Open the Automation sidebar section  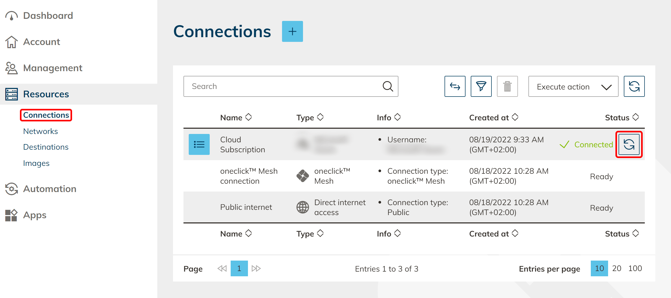50,189
